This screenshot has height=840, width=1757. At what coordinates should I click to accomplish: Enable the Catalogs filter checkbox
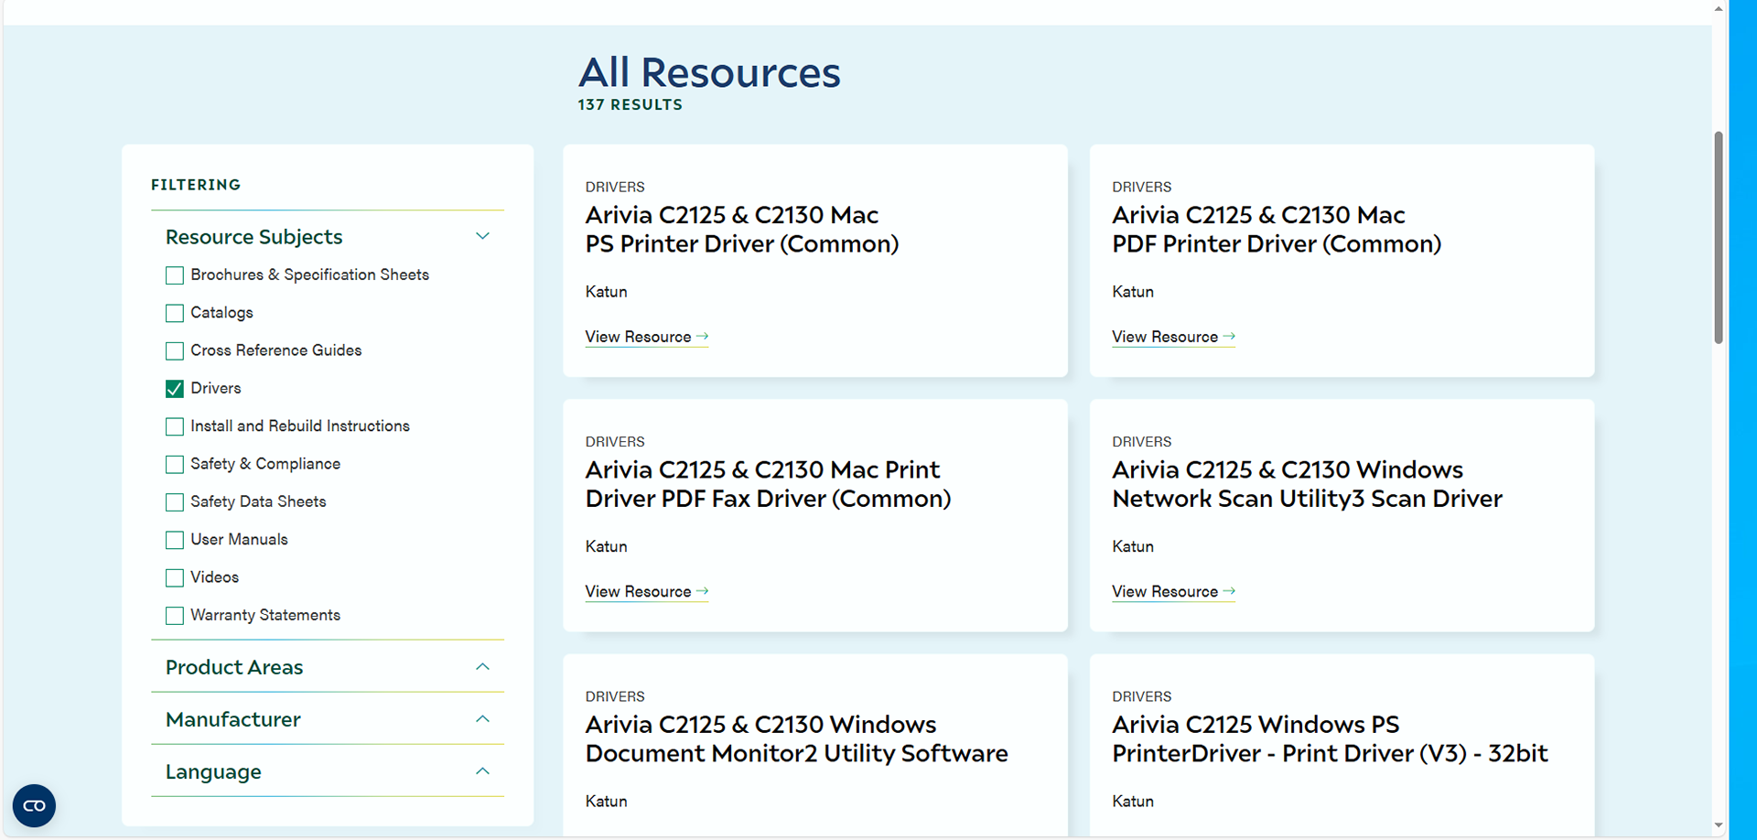[x=174, y=313]
